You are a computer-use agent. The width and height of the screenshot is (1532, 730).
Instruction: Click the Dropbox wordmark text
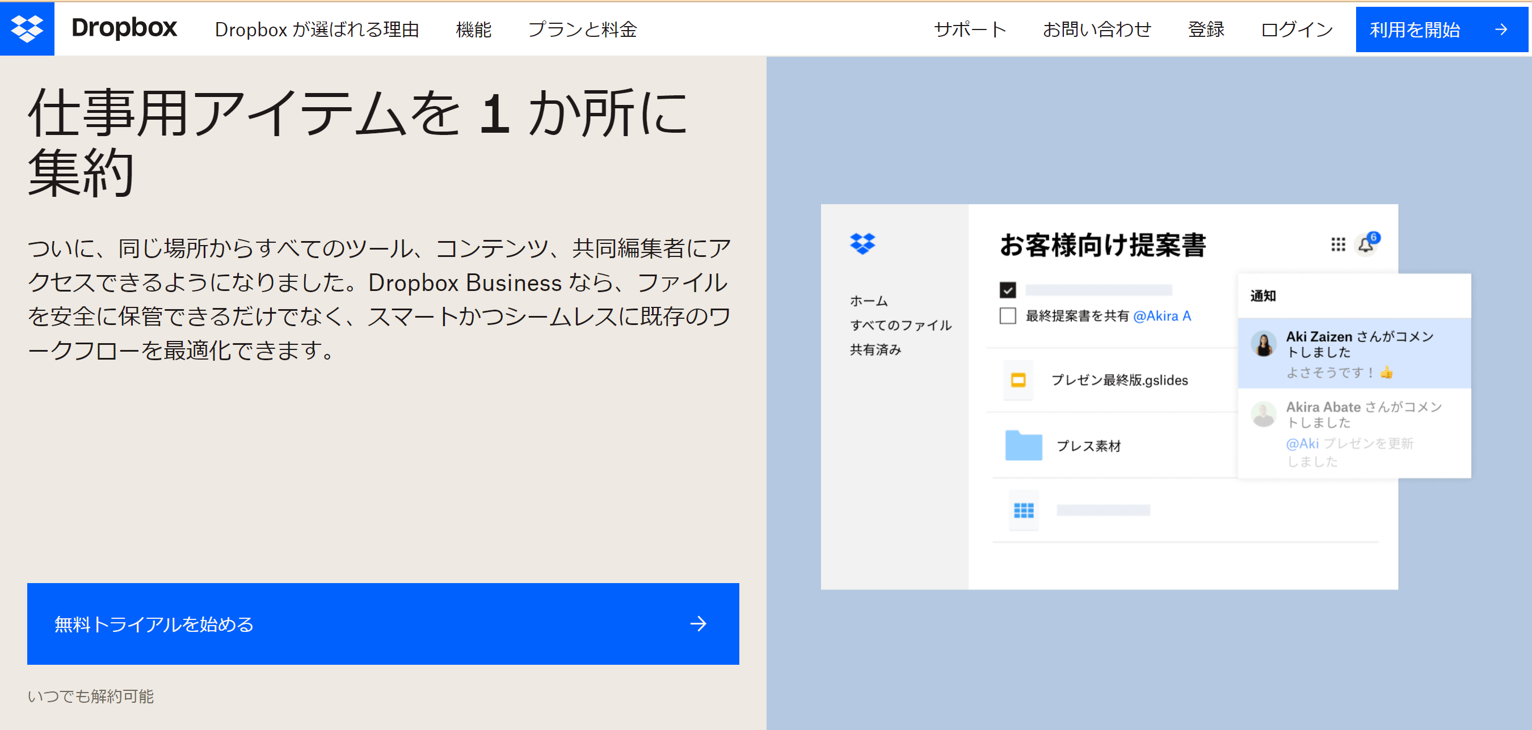click(124, 28)
